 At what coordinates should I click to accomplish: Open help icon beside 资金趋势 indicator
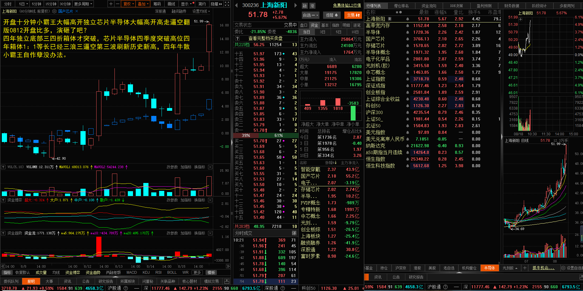click(x=3, y=233)
